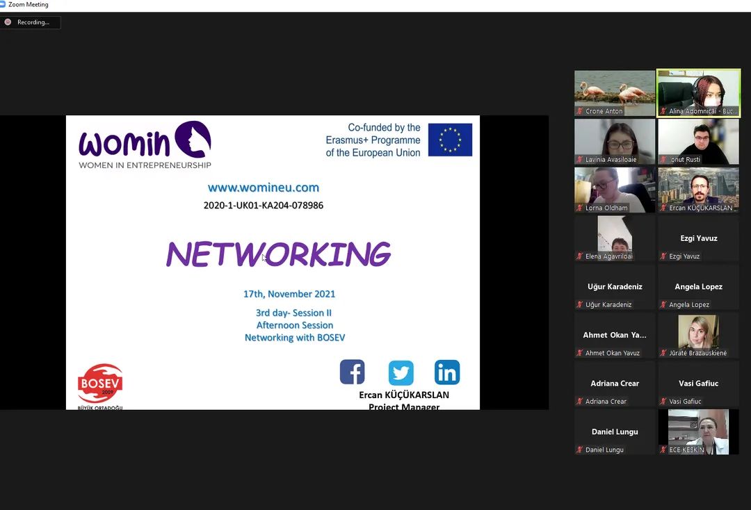Image resolution: width=751 pixels, height=510 pixels.
Task: Click the WOMIN logo on the slide
Action: click(145, 145)
